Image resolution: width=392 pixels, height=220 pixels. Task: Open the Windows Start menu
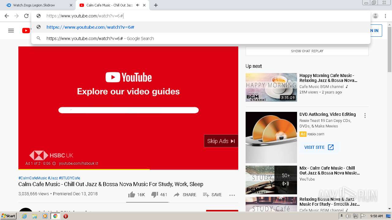coord(8,216)
